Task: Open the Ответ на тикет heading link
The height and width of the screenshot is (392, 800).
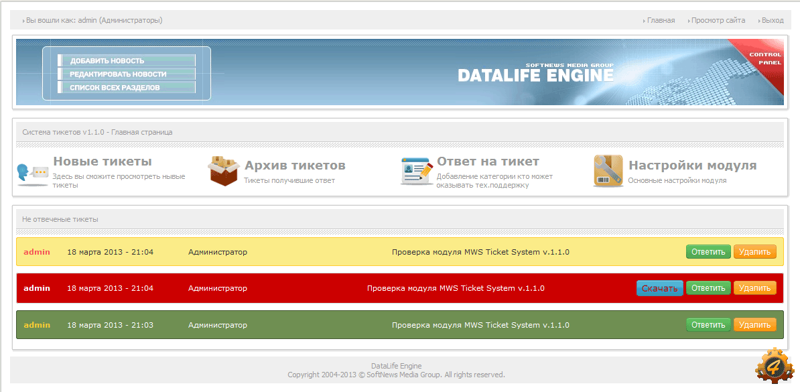Action: [x=488, y=161]
